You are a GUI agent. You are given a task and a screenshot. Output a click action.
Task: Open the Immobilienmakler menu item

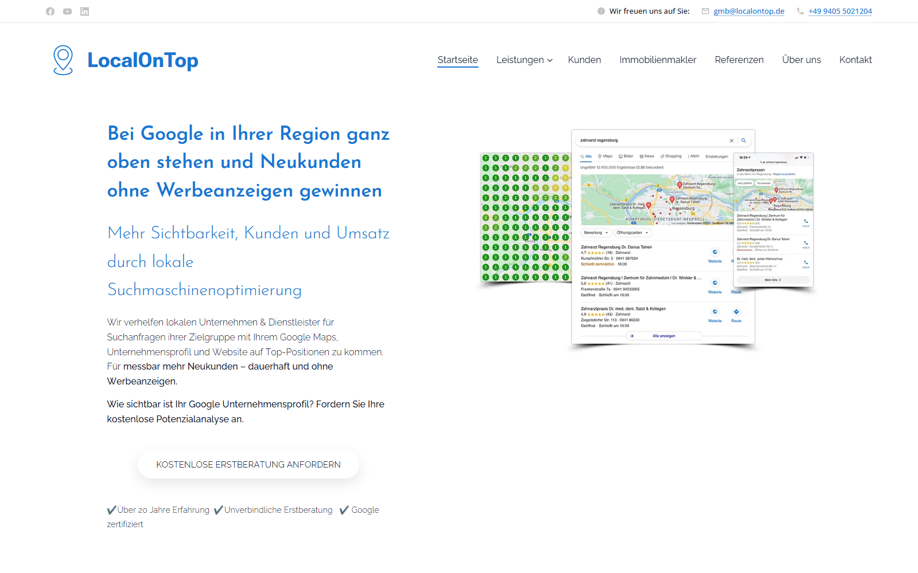658,60
